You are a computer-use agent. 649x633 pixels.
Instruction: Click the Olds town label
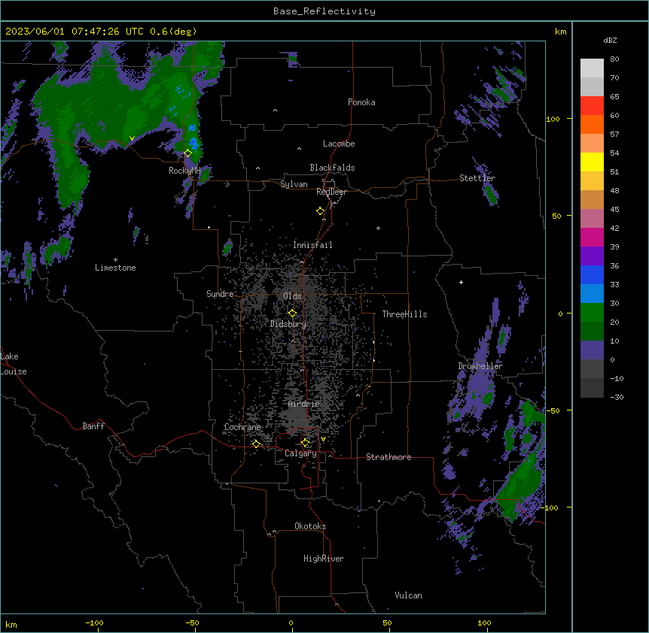[x=292, y=296]
